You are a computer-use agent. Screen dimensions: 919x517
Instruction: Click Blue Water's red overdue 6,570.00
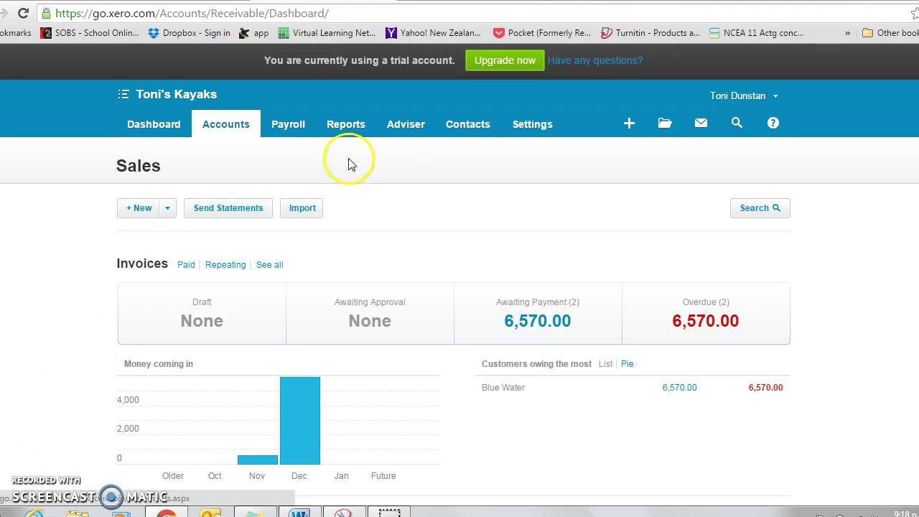tap(765, 388)
